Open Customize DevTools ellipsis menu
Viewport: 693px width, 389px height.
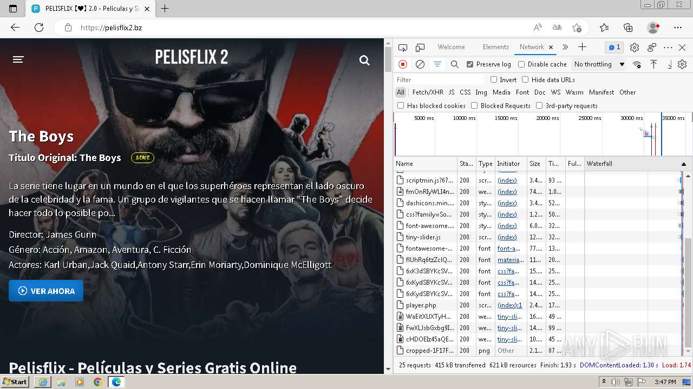(668, 48)
